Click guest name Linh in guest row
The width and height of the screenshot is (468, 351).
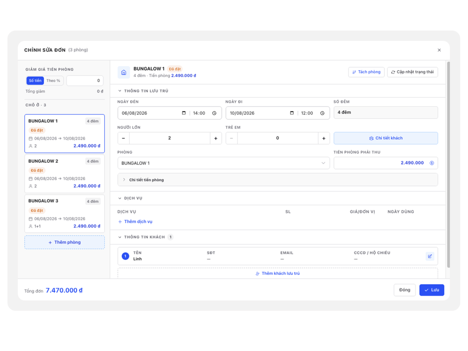(x=137, y=259)
